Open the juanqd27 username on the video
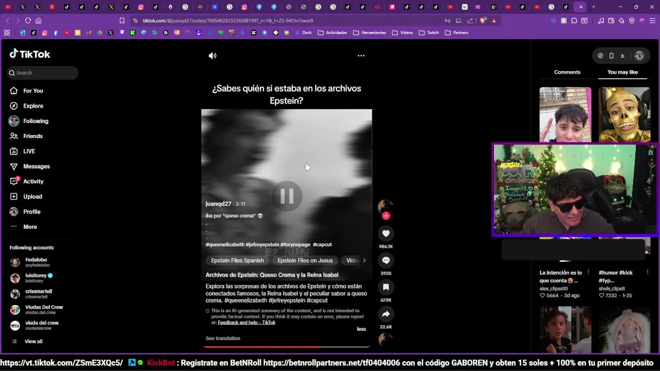 218,204
